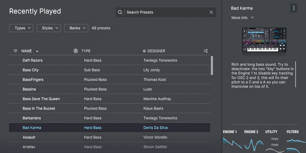This screenshot has width=306, height=153.
Task: Select the Artefax preset
Action: pyautogui.click(x=110, y=147)
